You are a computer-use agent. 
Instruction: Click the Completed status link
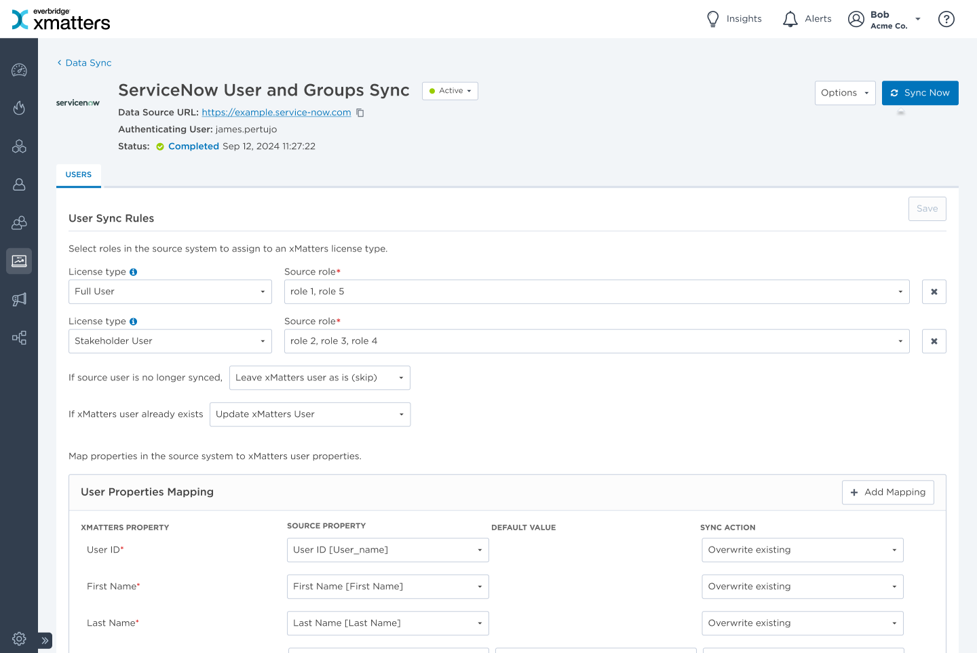tap(193, 146)
